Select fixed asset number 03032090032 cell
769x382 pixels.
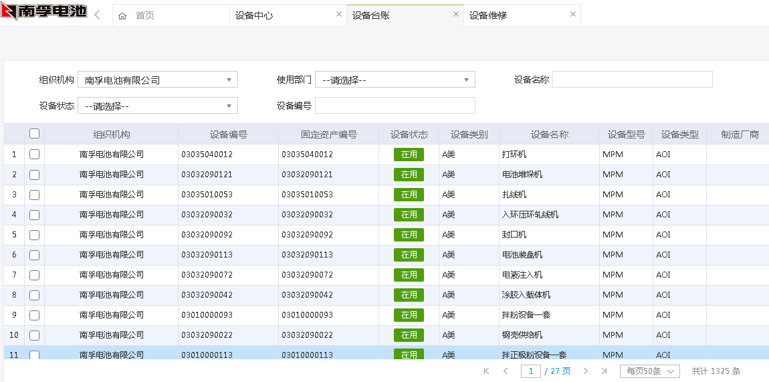pyautogui.click(x=328, y=215)
